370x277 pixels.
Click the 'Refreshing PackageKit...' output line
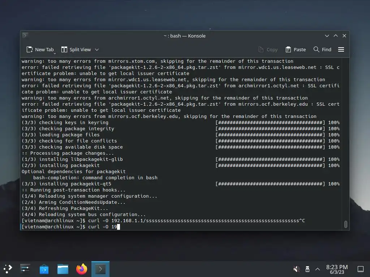65,208
